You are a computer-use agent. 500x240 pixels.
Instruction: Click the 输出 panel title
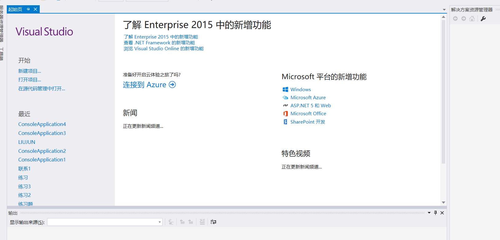pyautogui.click(x=13, y=213)
